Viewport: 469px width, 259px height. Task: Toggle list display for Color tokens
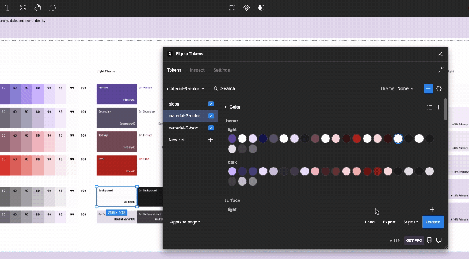[x=429, y=107]
